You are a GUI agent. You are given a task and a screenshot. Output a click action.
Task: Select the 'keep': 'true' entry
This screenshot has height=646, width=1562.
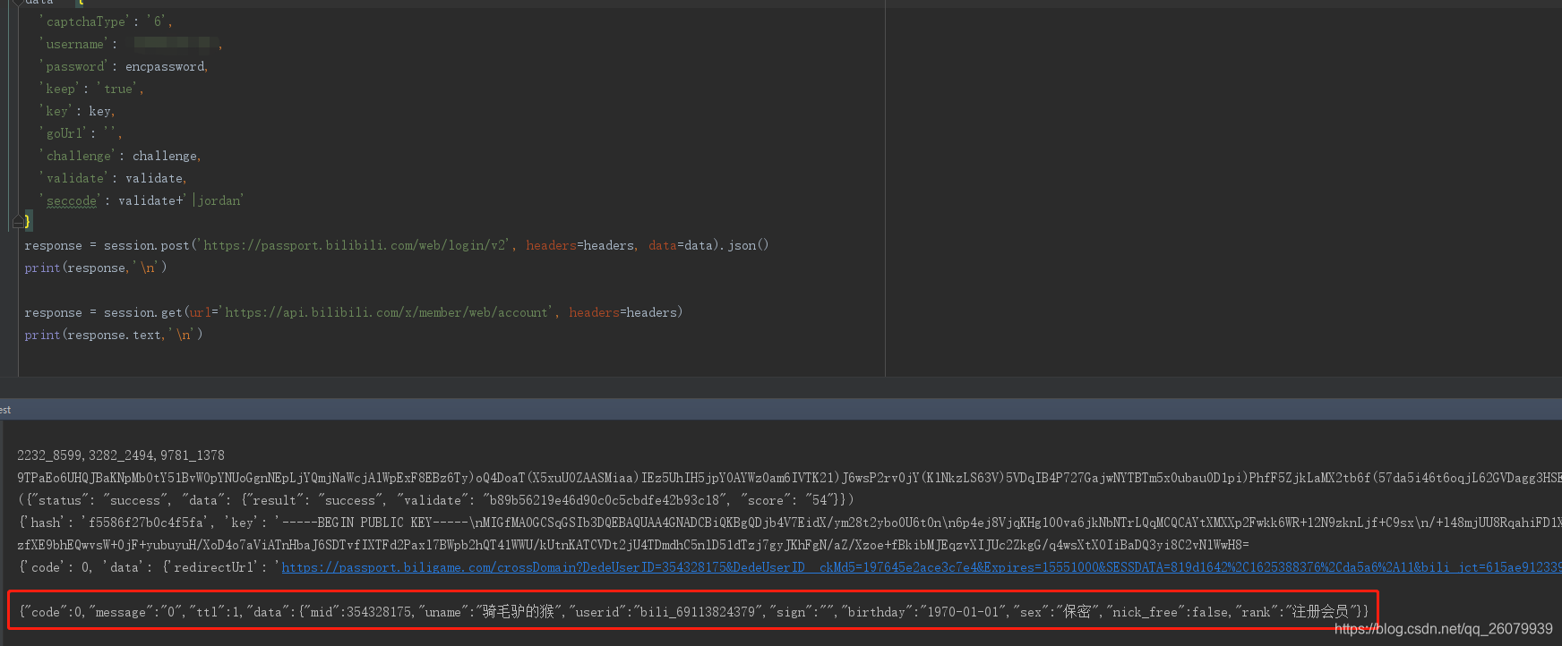[x=90, y=89]
